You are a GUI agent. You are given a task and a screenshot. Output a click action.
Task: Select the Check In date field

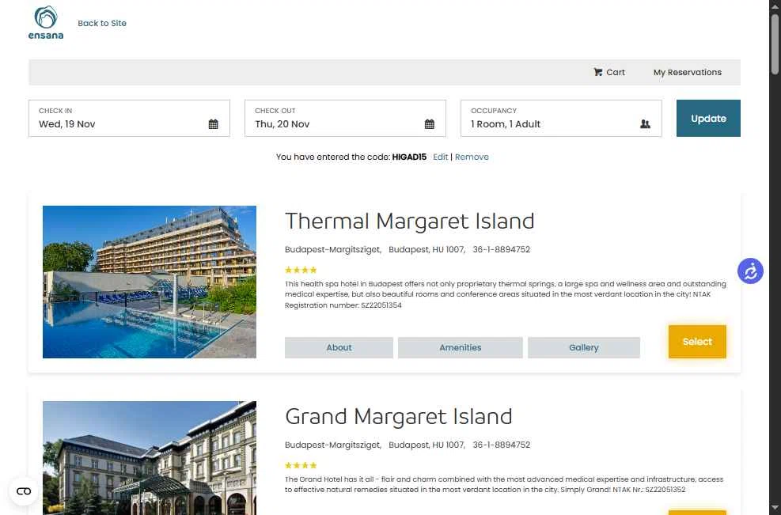[x=130, y=118]
